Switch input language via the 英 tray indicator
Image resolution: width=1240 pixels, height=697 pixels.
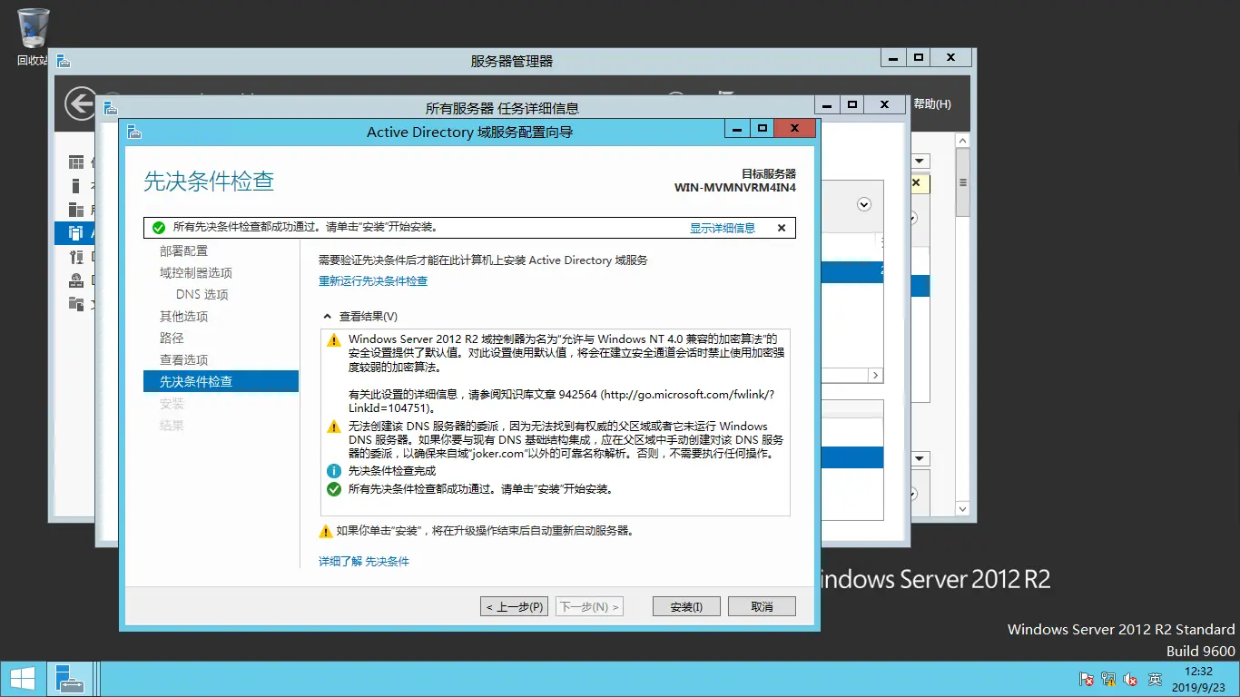(1155, 679)
